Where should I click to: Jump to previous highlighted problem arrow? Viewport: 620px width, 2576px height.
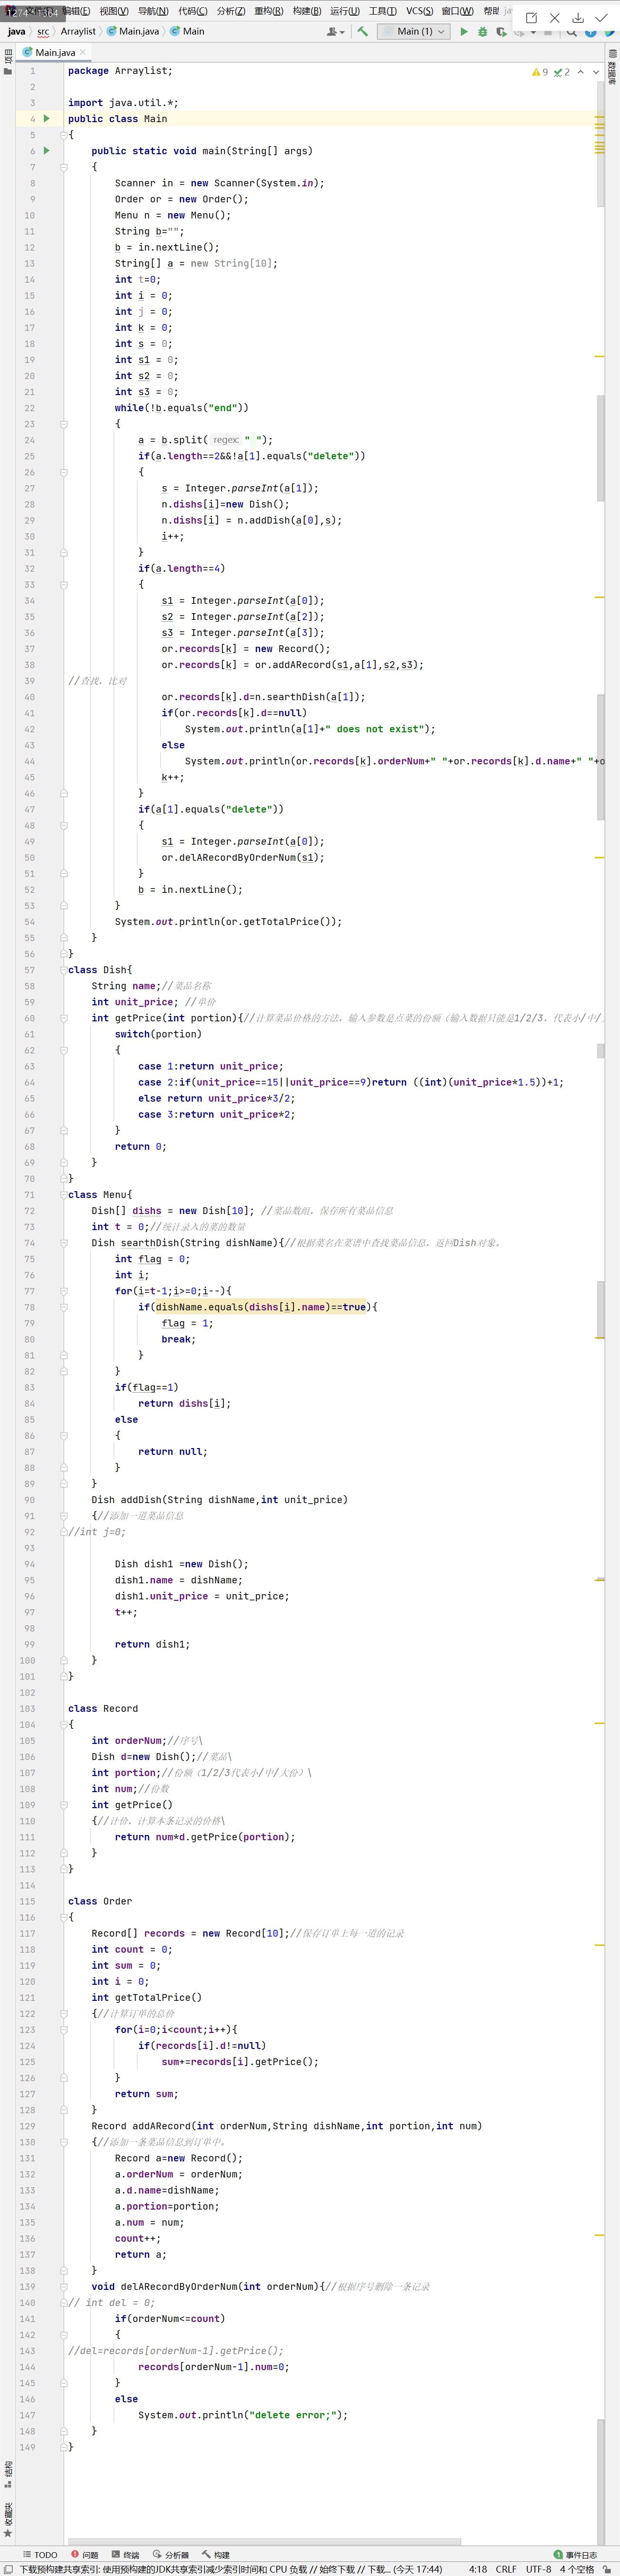coord(580,72)
